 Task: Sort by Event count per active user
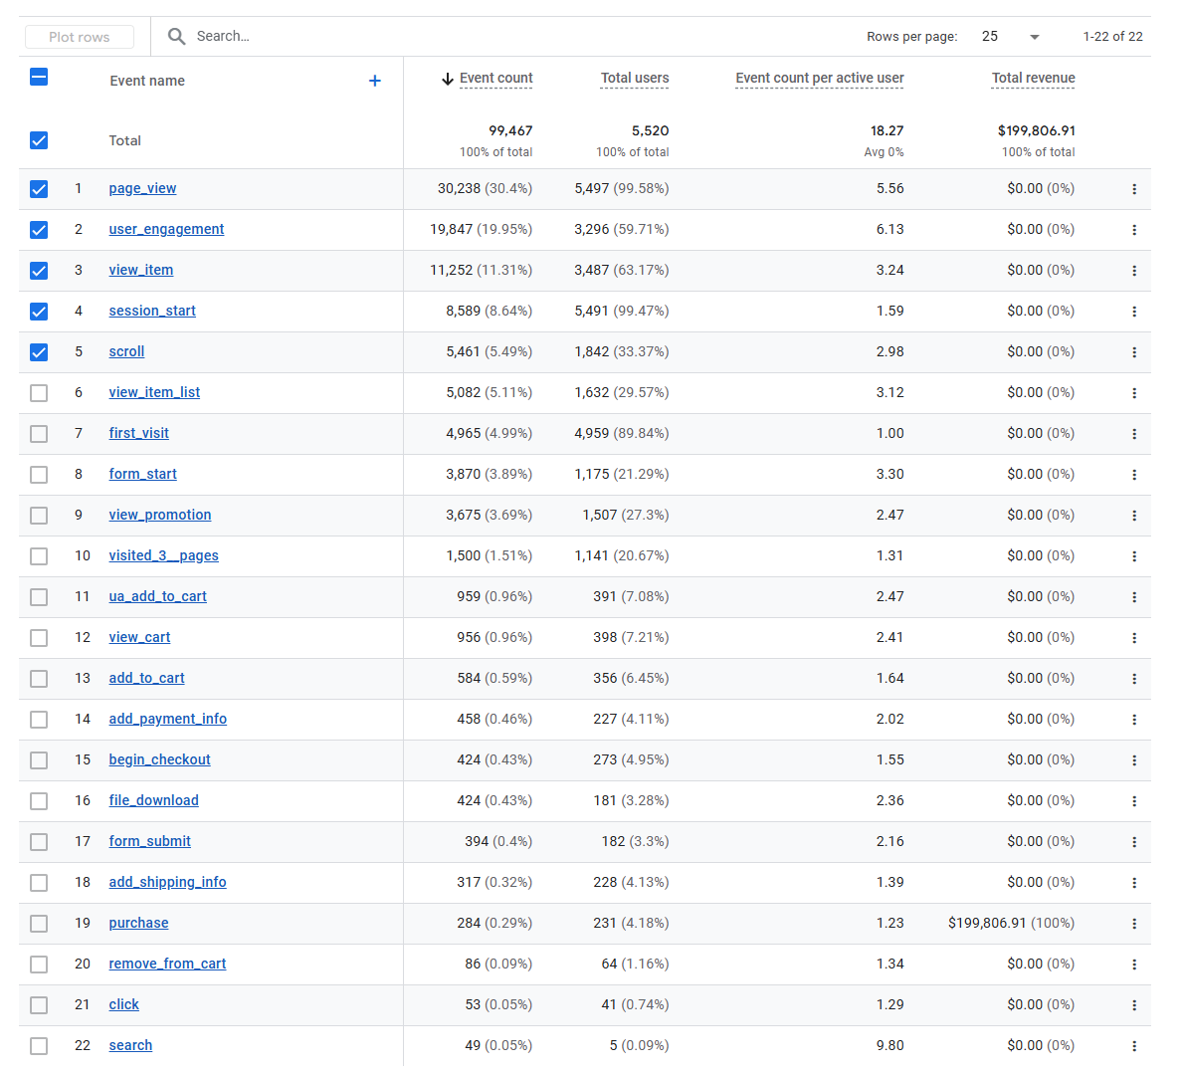click(x=819, y=78)
